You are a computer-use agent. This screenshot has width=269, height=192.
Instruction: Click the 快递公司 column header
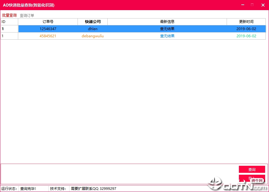click(x=93, y=22)
